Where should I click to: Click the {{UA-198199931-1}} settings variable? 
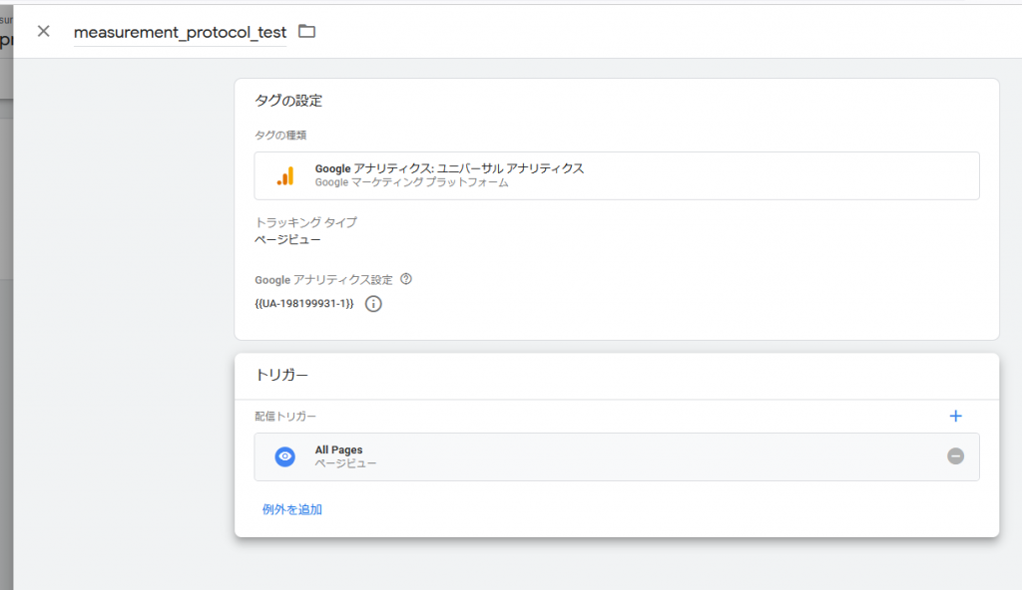304,303
